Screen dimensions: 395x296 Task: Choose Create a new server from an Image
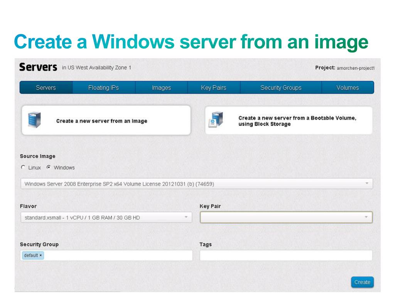pos(106,120)
